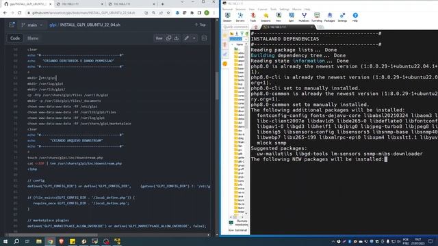
Task: Open Chrome zoom magnifier icon in address bar
Action: click(x=153, y=13)
